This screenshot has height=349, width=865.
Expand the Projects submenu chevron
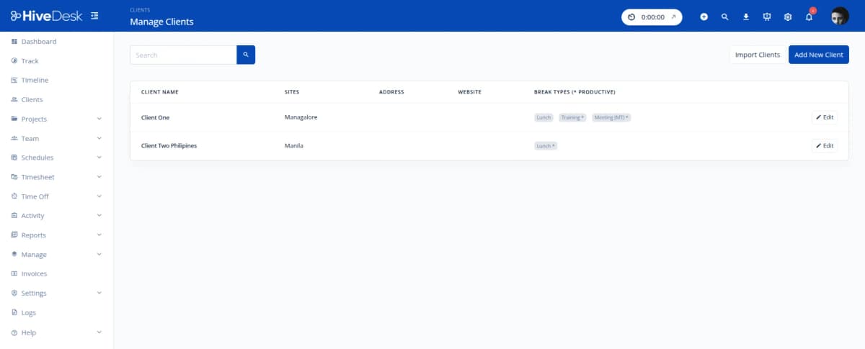[99, 119]
